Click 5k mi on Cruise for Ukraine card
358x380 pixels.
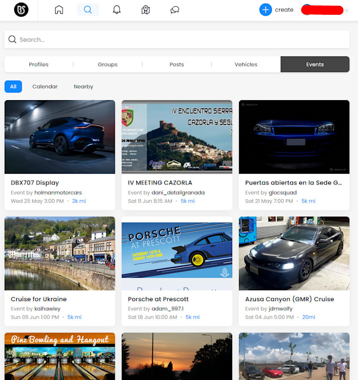coord(75,317)
